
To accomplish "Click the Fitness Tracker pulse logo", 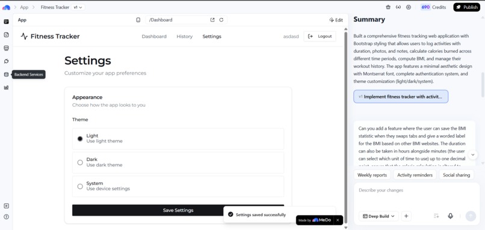I will 24,37.
